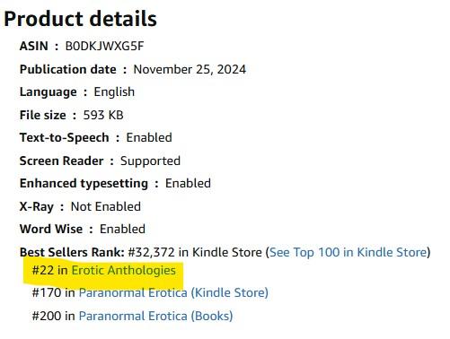This screenshot has height=339, width=450.
Task: Open the Paranormal Erotica (Kindle Store) link
Action: pos(173,292)
